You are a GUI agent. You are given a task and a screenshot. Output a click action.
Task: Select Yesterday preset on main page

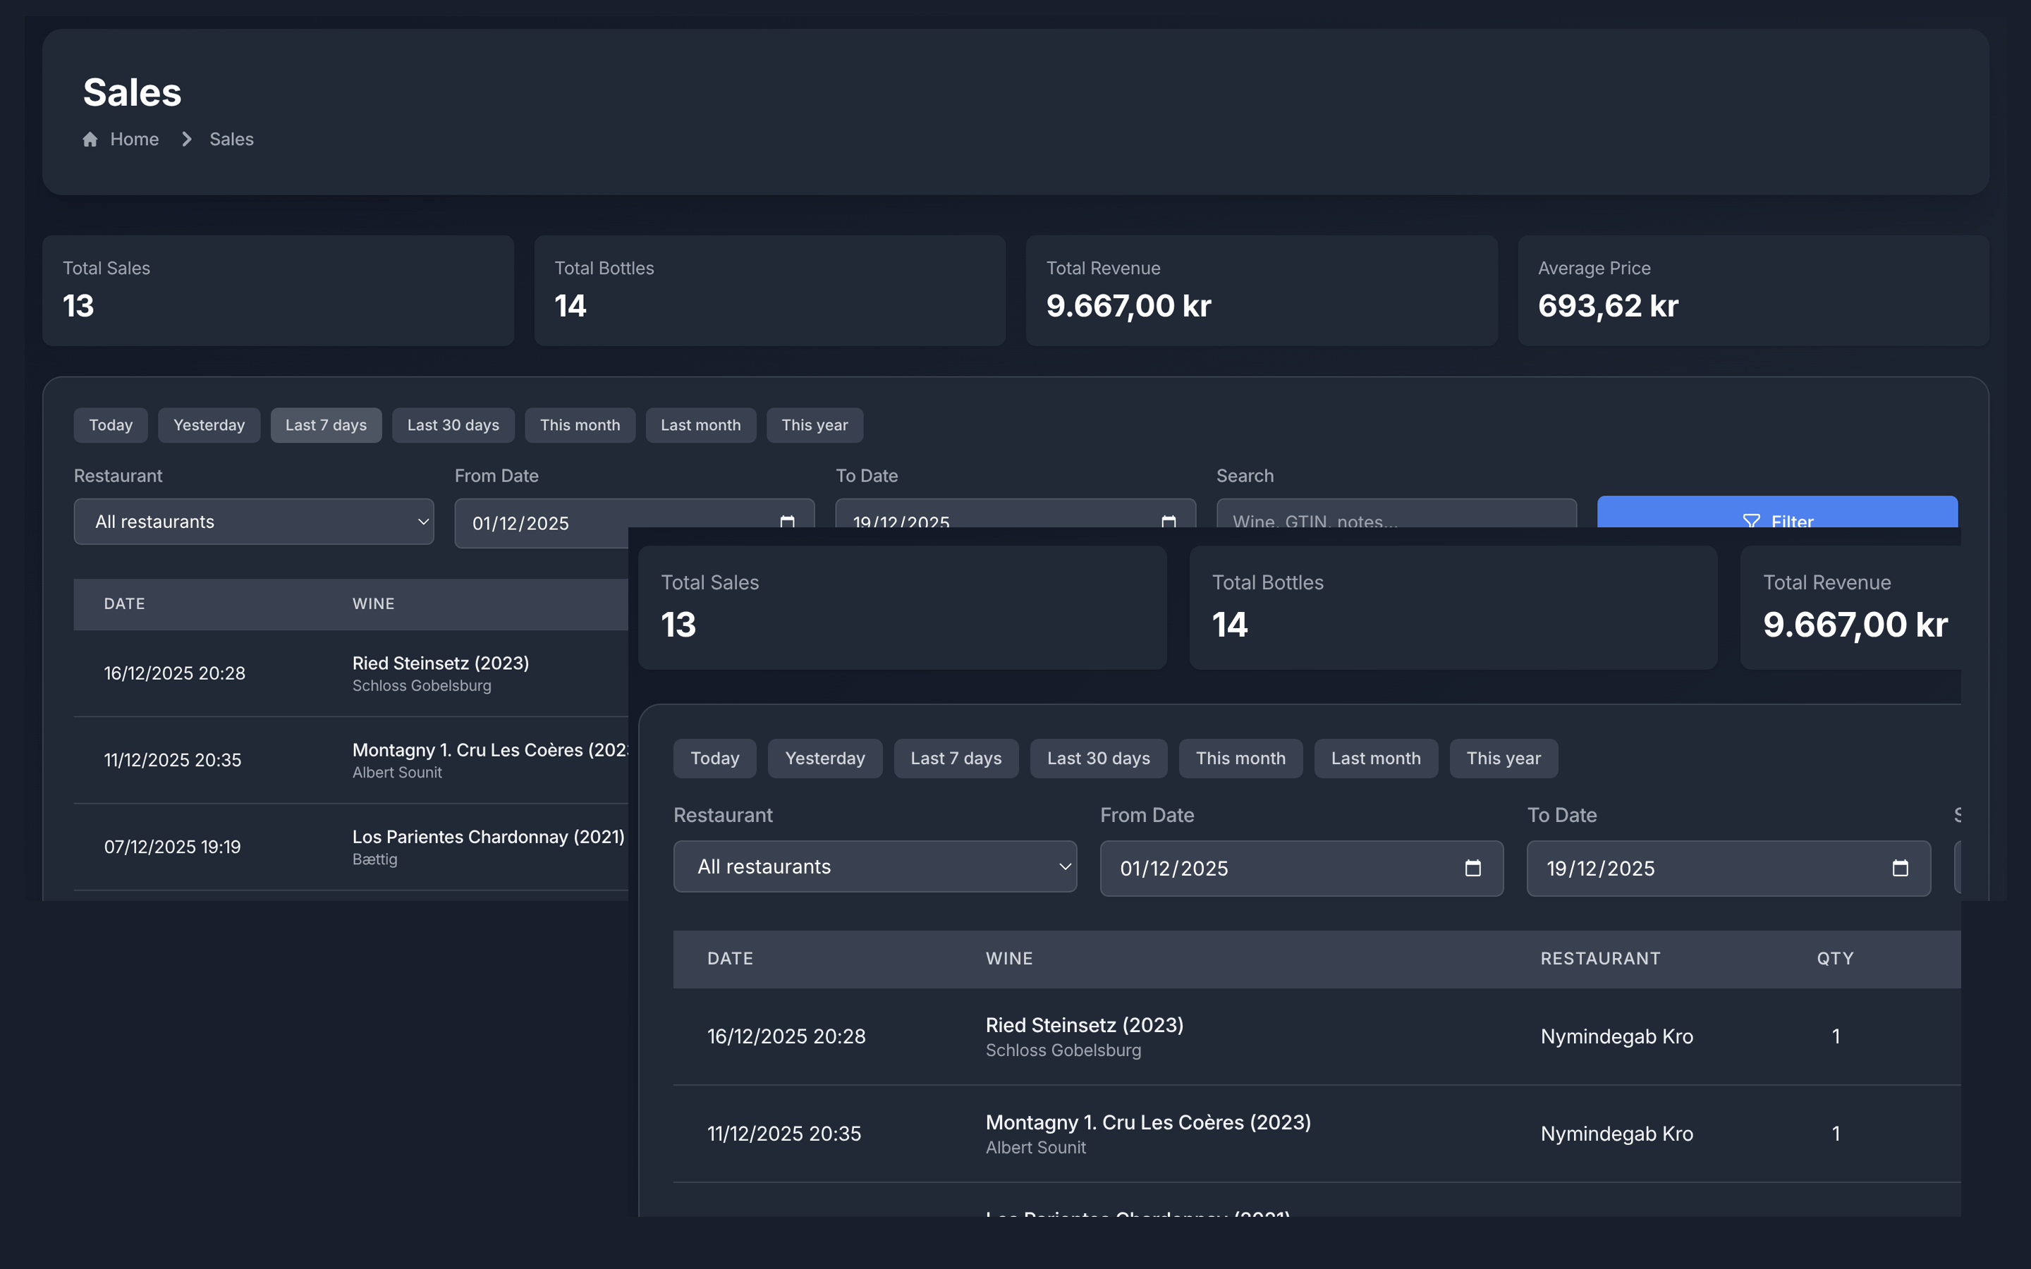click(209, 424)
